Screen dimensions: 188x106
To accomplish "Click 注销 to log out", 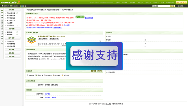I will pyautogui.click(x=163, y=3).
